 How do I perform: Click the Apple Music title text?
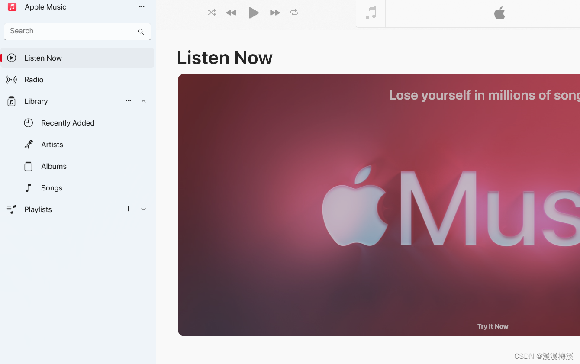pos(45,7)
